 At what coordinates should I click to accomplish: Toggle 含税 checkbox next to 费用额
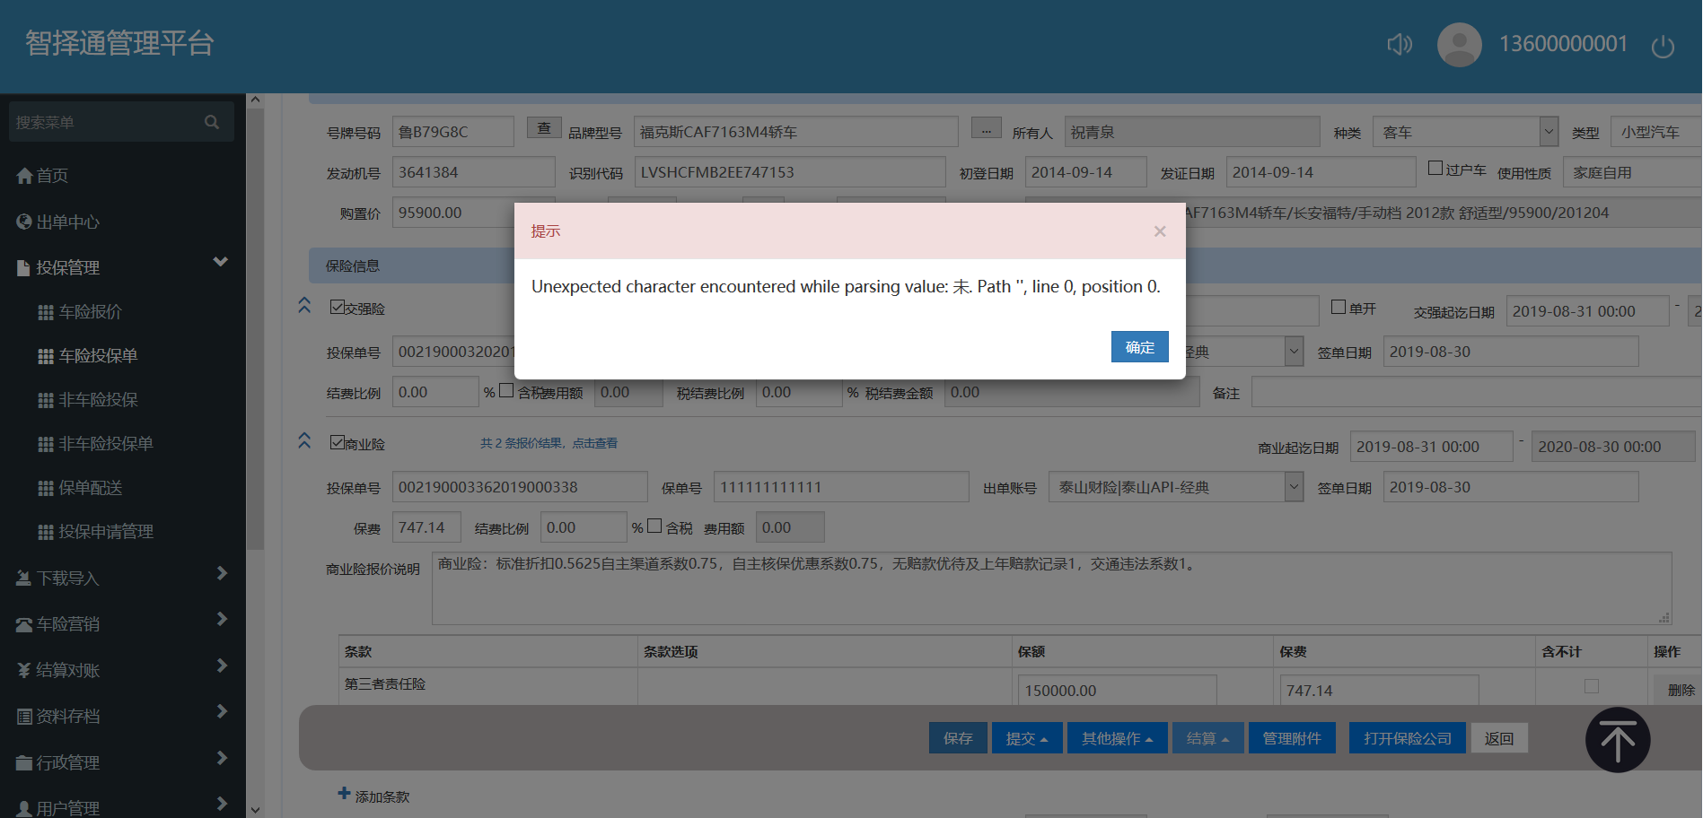654,526
